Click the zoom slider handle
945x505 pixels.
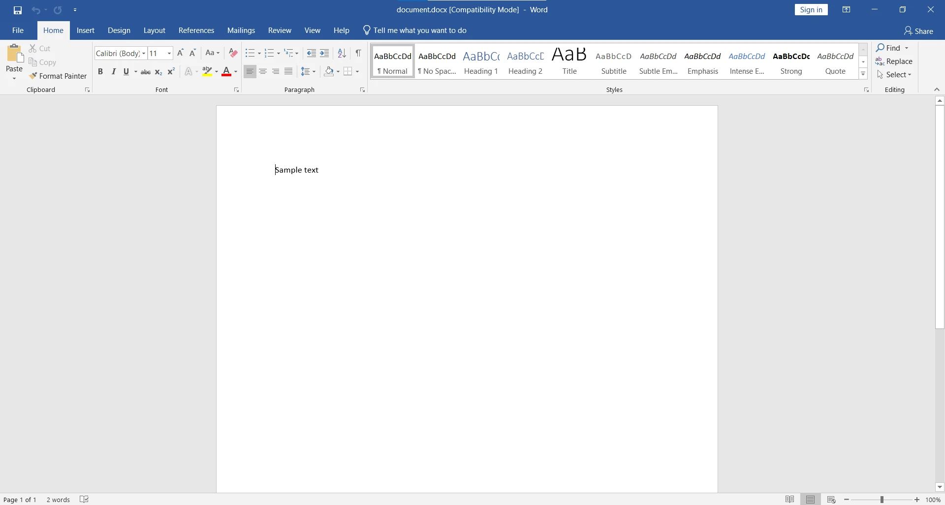click(x=882, y=500)
